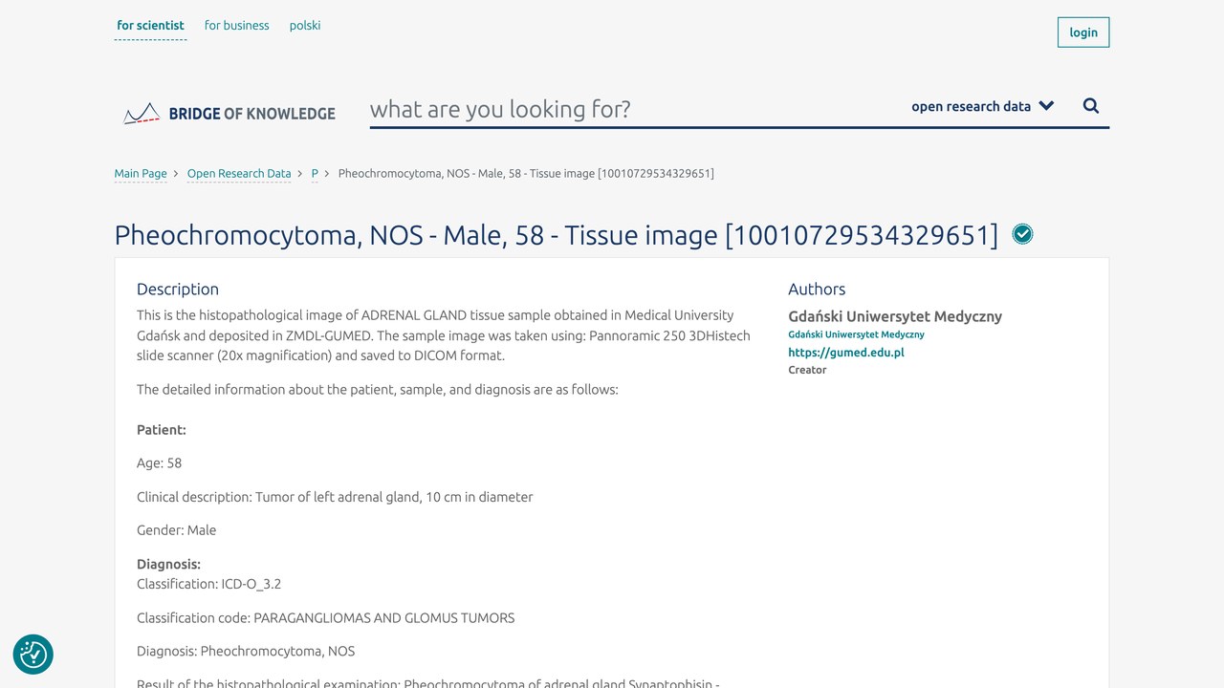Screen dimensions: 1224x688
Task: Focus the 'what are you looking for?' search field
Action: pos(631,109)
